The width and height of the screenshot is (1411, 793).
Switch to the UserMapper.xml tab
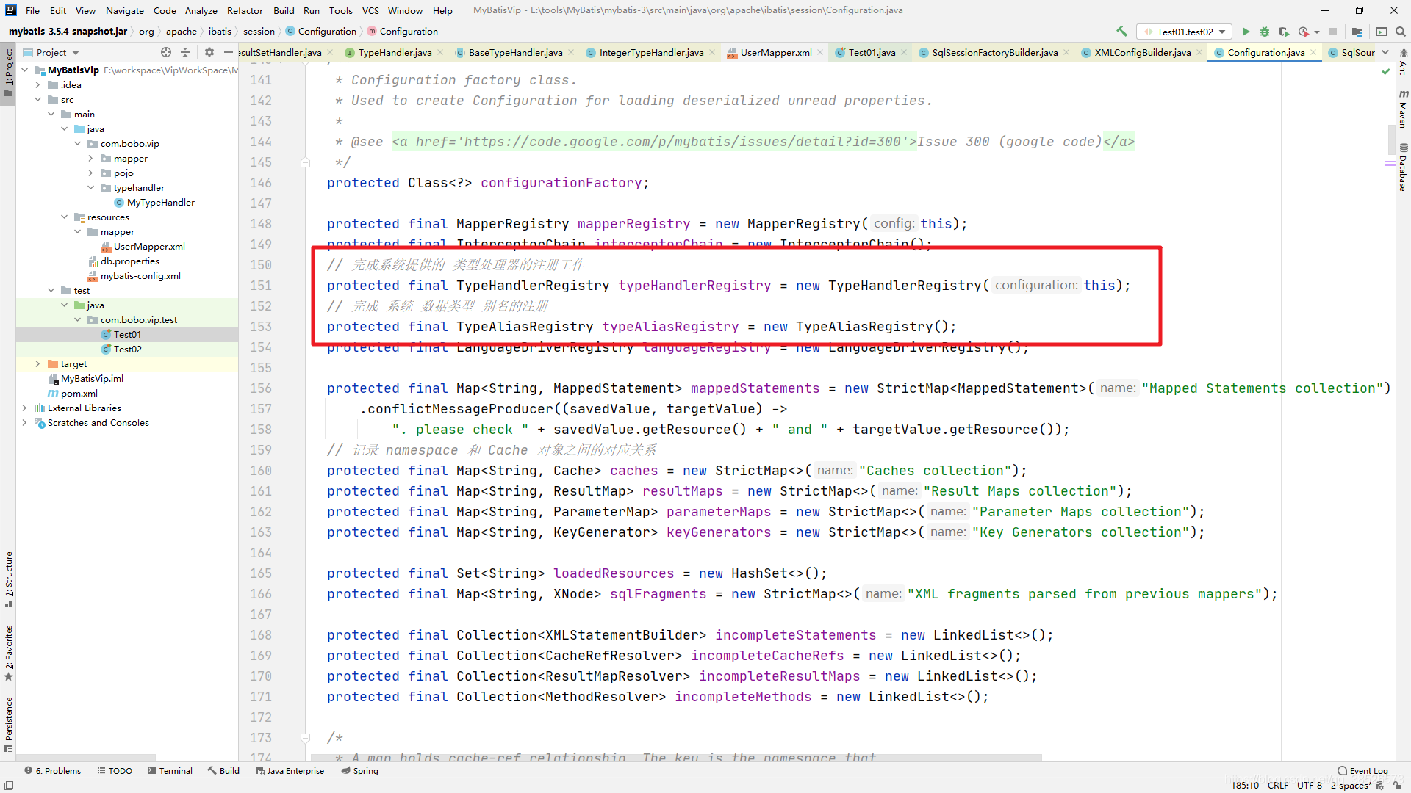775,52
